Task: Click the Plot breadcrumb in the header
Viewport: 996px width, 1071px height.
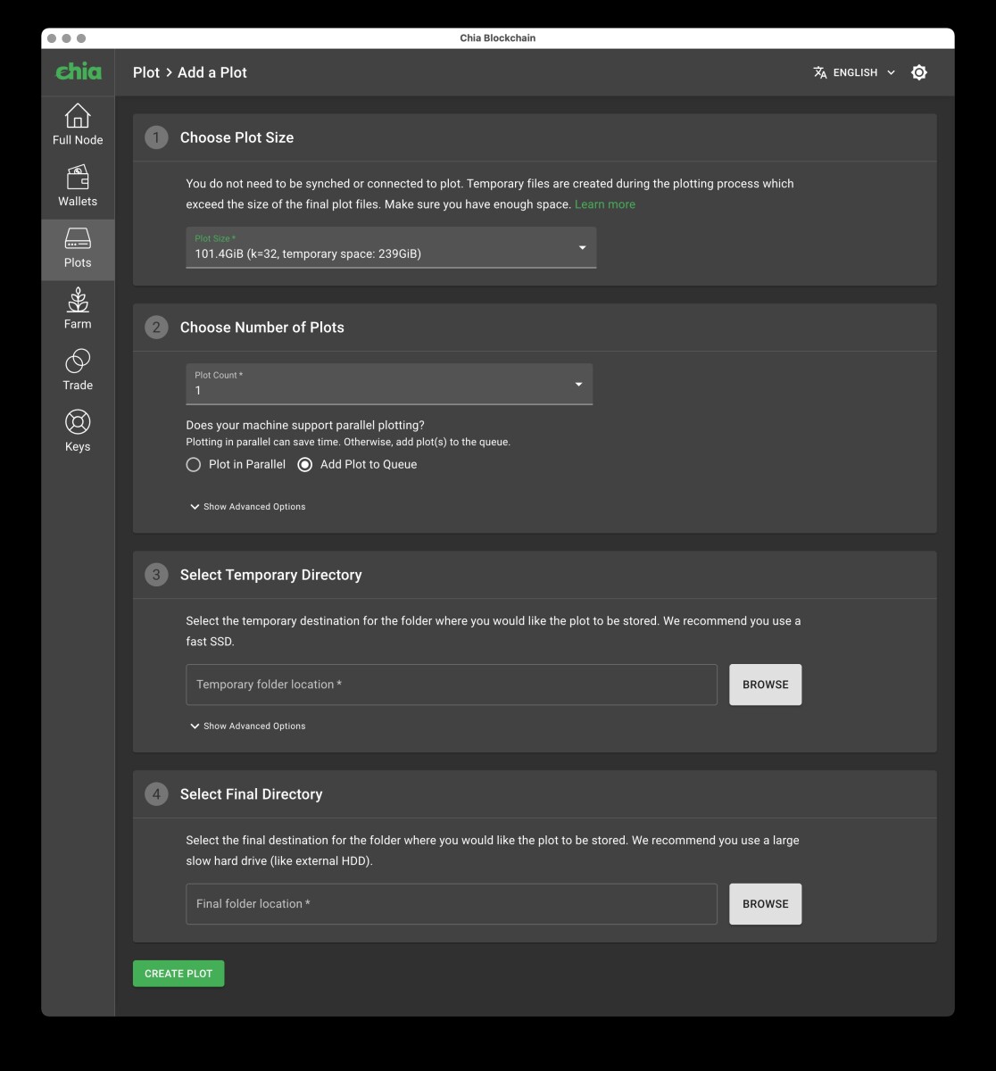Action: [x=146, y=72]
